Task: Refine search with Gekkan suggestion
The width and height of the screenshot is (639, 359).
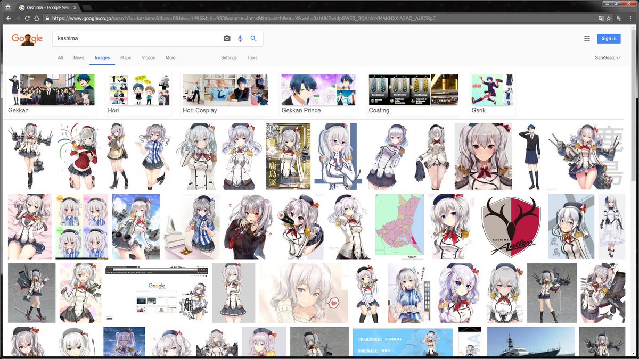Action: (51, 95)
